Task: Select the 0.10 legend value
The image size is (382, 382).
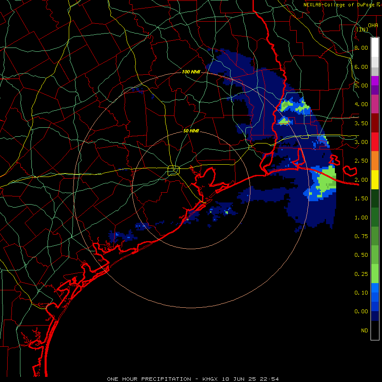Action: [361, 293]
